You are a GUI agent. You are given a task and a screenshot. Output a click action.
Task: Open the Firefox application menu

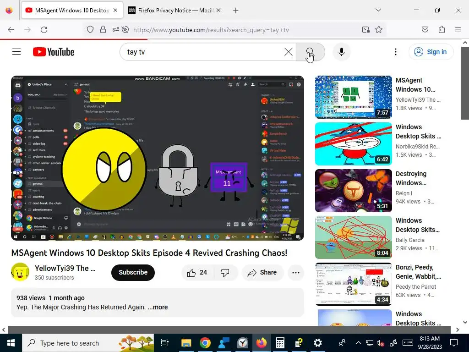458,30
